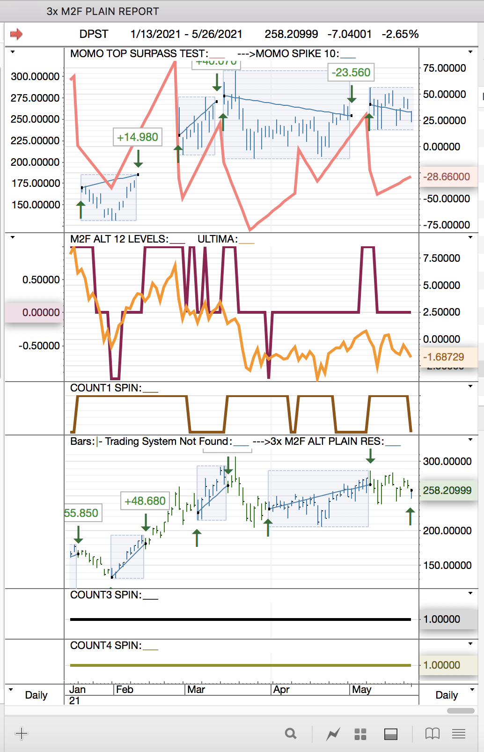The height and width of the screenshot is (752, 484).
Task: Click the MOMO TOP SURPASS TEST legend label
Action: pos(139,54)
